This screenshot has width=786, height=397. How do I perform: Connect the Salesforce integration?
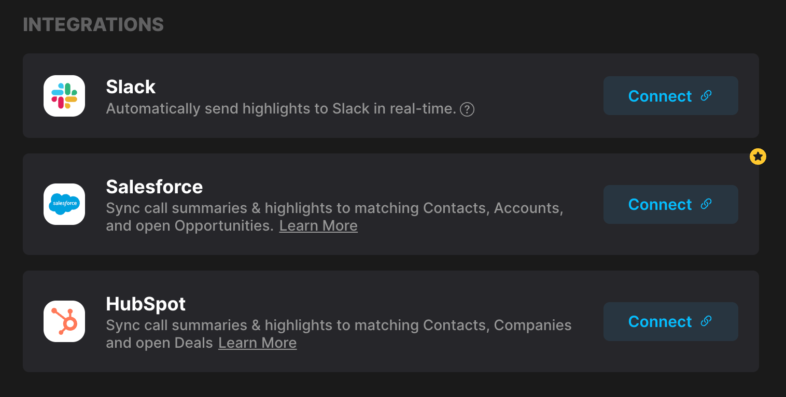(x=670, y=204)
